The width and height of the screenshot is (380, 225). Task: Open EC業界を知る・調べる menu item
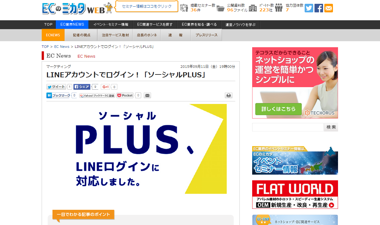[x=199, y=25]
